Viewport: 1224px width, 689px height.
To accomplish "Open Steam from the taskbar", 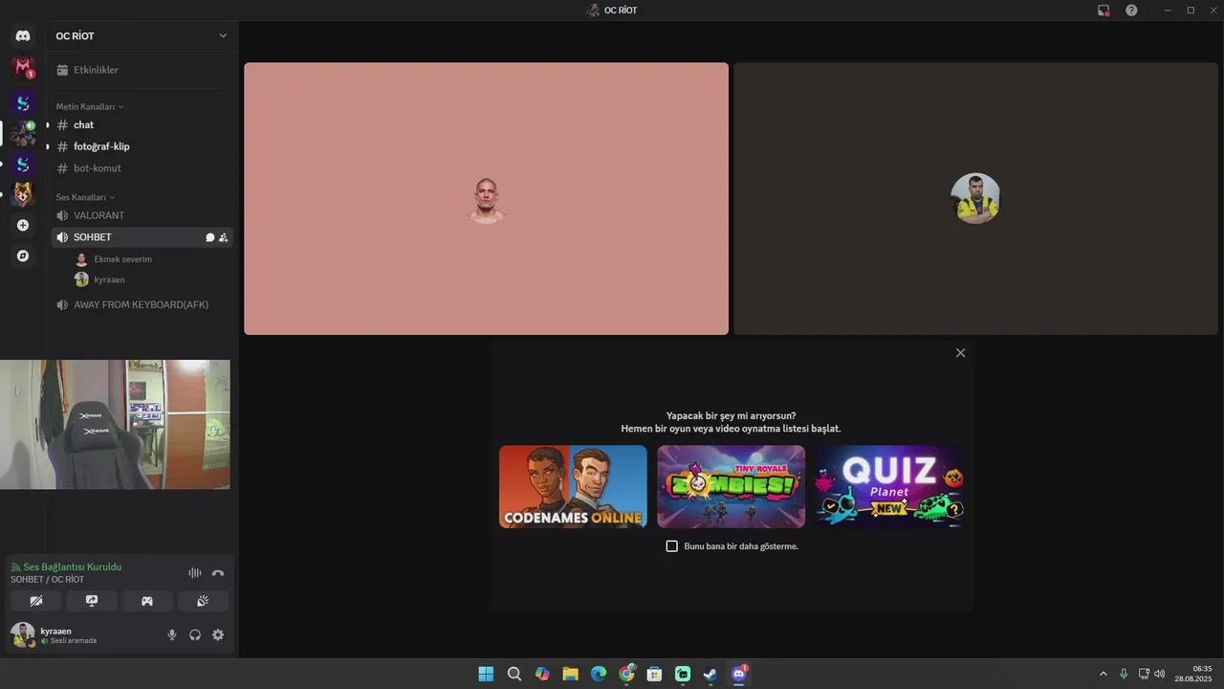I will point(710,674).
